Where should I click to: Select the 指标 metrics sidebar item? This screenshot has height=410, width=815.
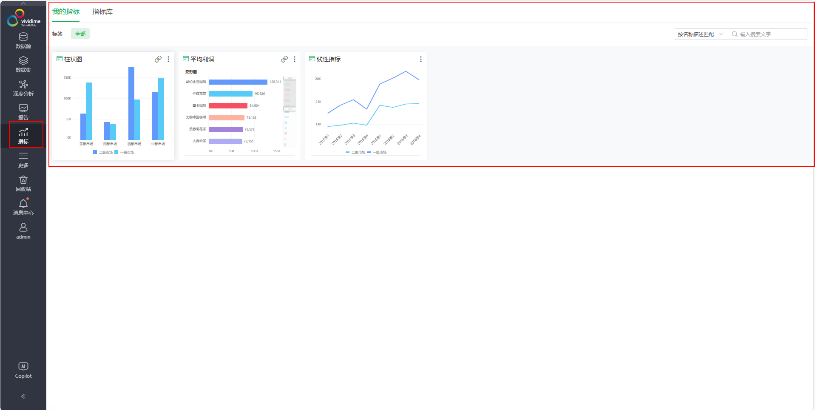23,136
